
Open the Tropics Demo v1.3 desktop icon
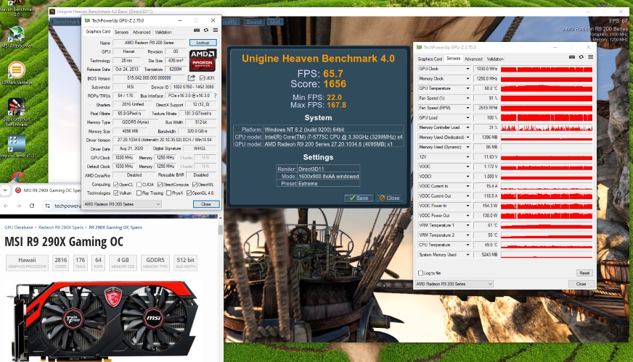pos(17,146)
